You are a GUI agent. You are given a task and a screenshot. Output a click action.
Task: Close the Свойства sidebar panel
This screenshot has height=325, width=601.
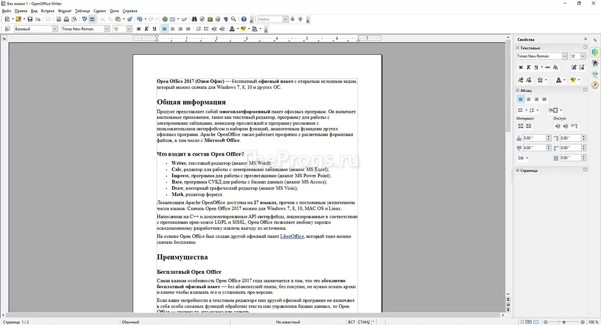pos(585,39)
